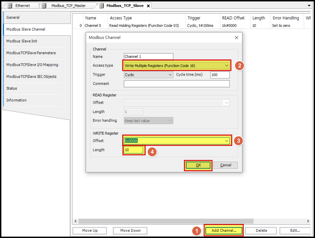315x238 pixels.
Task: Switch to the Ethernet tab
Action: tap(23, 5)
